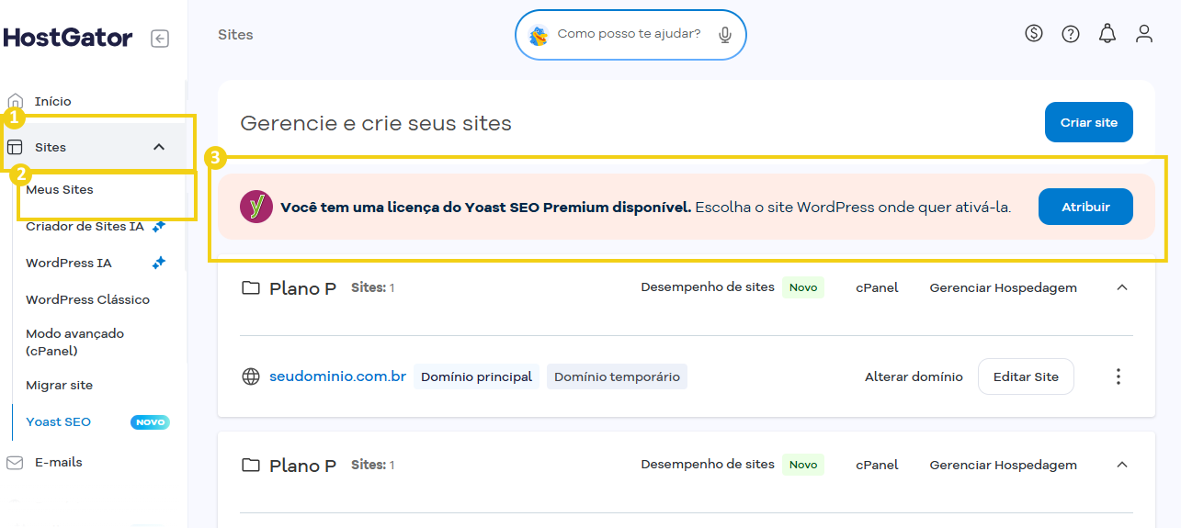This screenshot has width=1181, height=528.
Task: Click Sites: 1 count in second Plano P
Action: click(x=372, y=465)
